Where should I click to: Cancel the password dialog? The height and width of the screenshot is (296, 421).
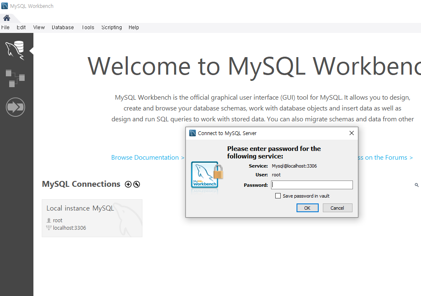pos(337,208)
